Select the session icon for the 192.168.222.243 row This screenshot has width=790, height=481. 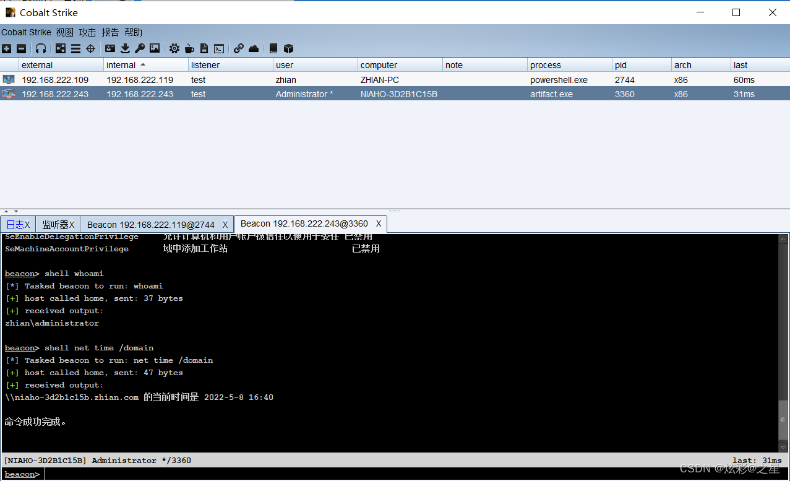9,94
